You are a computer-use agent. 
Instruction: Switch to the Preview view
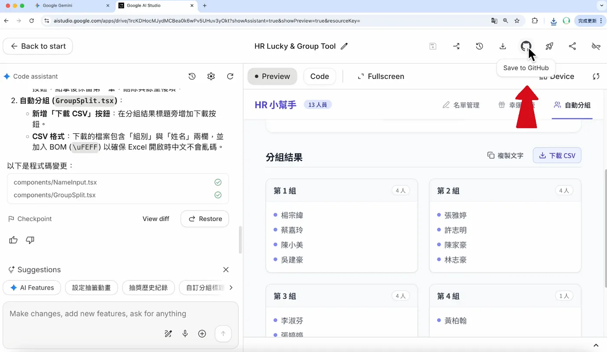(272, 76)
